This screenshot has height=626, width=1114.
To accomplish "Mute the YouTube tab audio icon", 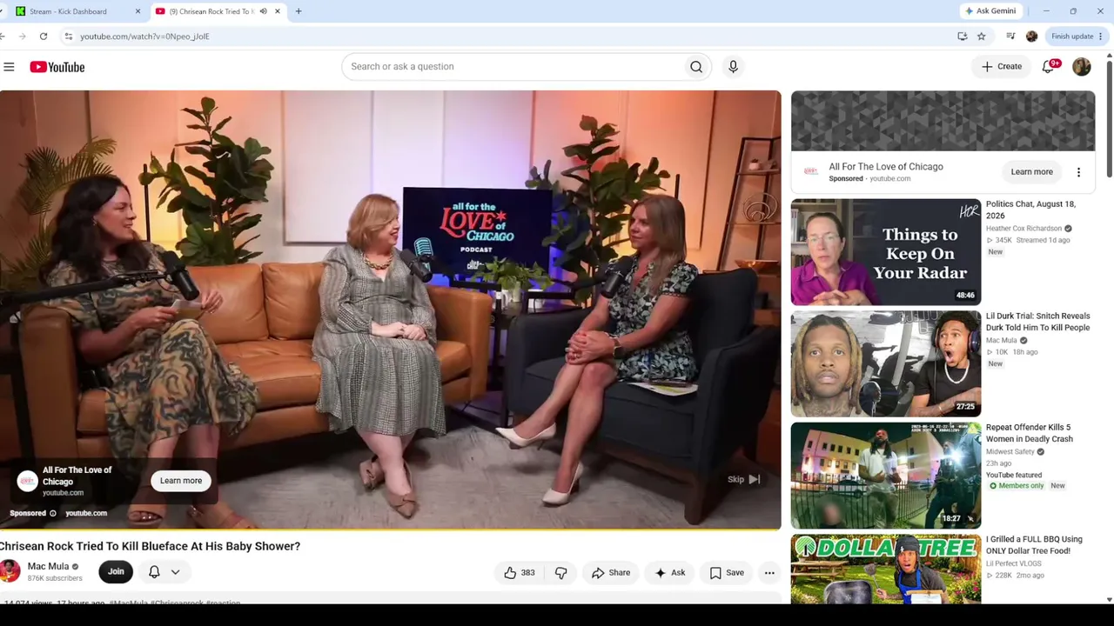I will click(263, 11).
